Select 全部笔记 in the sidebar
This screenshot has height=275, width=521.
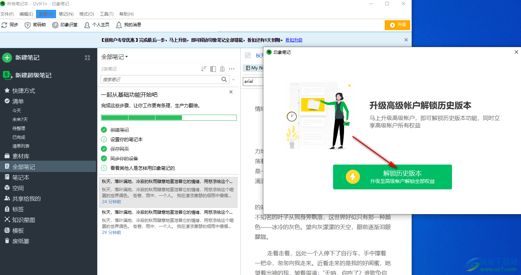tap(48, 167)
